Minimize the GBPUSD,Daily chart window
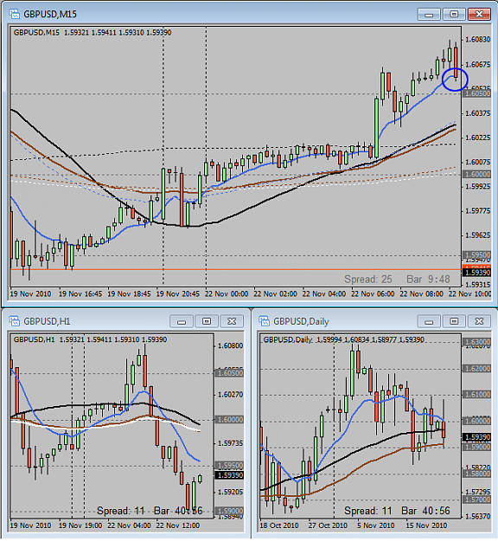Image resolution: width=498 pixels, height=541 pixels. click(x=429, y=321)
